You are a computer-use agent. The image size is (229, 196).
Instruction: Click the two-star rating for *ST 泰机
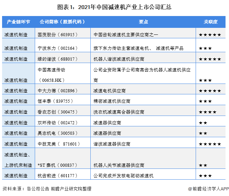tap(203, 165)
